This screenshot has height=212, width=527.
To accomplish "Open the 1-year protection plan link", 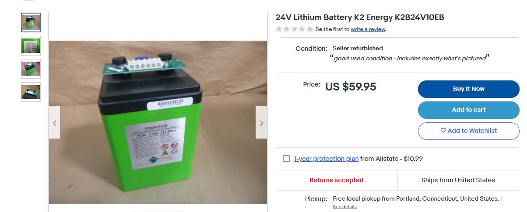I will 326,159.
